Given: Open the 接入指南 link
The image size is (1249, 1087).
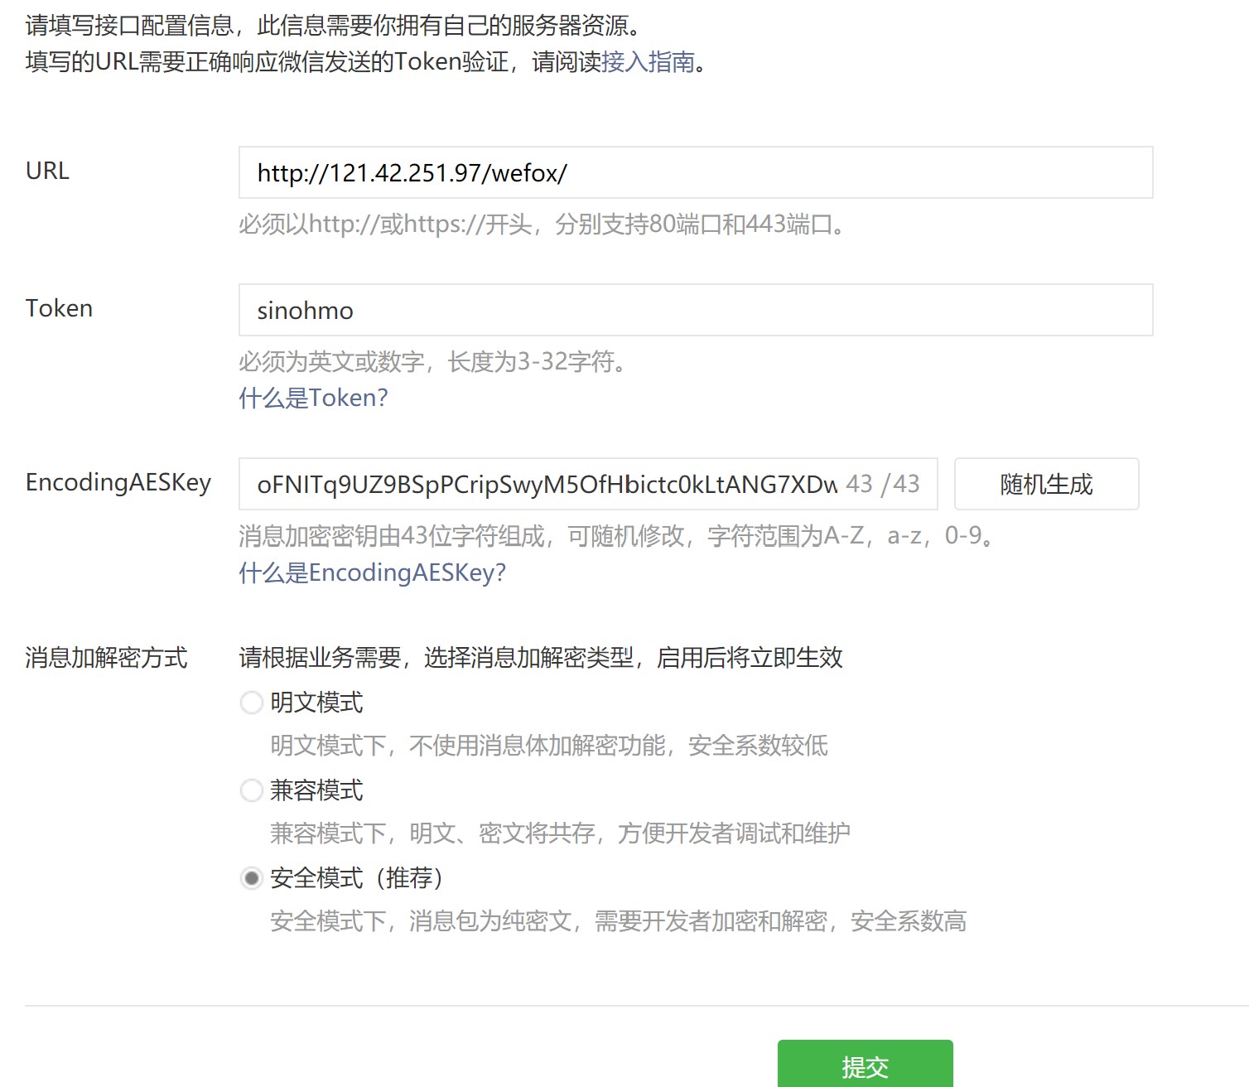Looking at the screenshot, I should click(648, 62).
